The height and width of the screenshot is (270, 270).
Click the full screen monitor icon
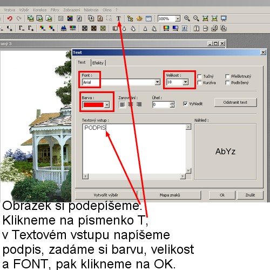[x=224, y=18]
